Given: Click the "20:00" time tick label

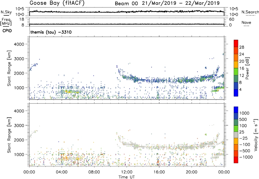Looking at the screenshot, I should coord(192,172).
